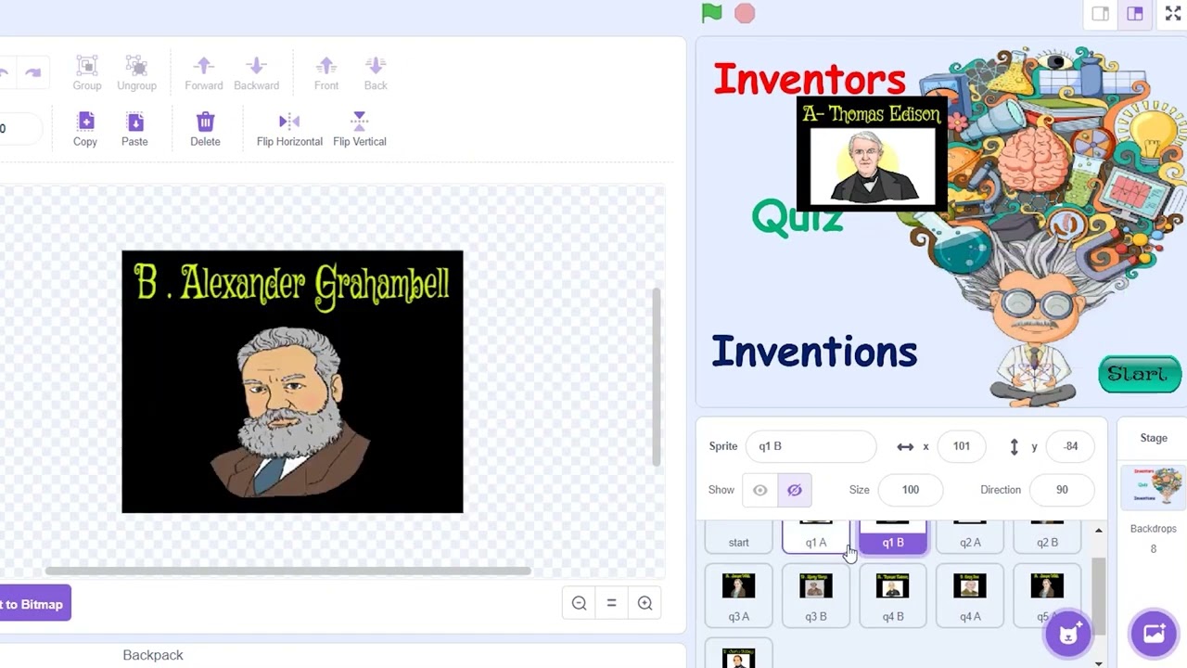Switch to large stage layout
The height and width of the screenshot is (668, 1187).
coord(1135,14)
